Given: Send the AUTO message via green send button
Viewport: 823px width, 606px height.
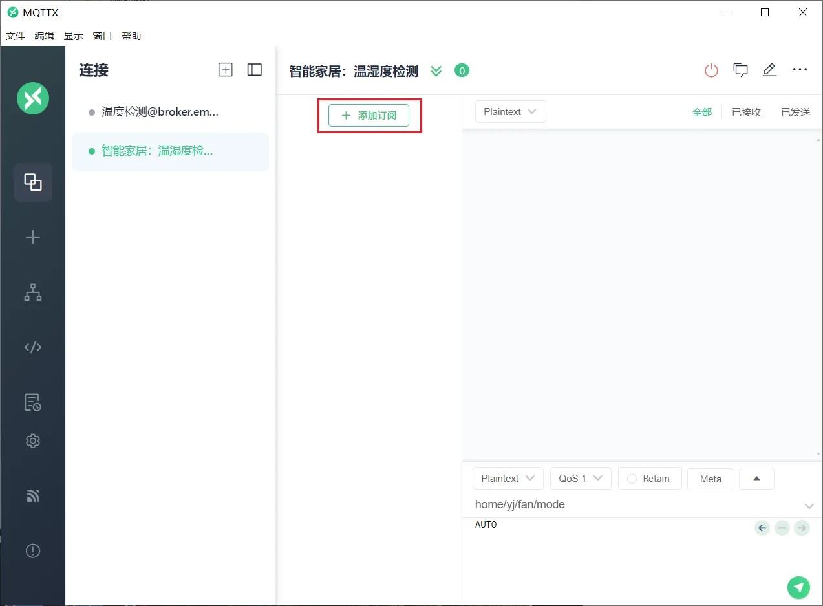Looking at the screenshot, I should (x=798, y=587).
